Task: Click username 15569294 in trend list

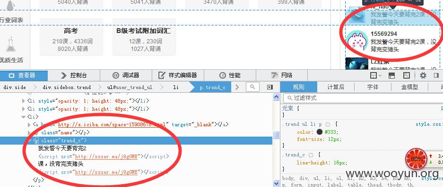Action: pos(384,34)
